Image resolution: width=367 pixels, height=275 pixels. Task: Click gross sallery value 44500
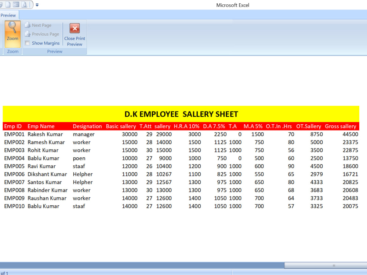[x=350, y=134]
